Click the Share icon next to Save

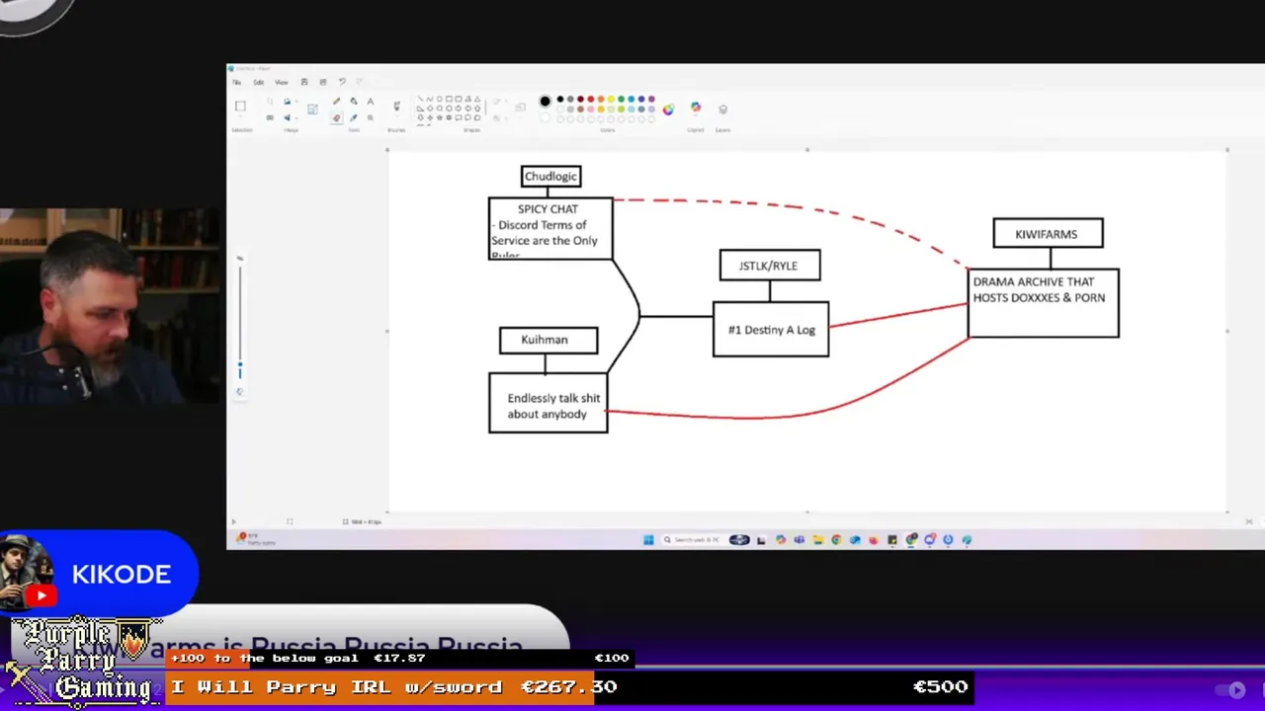click(323, 82)
